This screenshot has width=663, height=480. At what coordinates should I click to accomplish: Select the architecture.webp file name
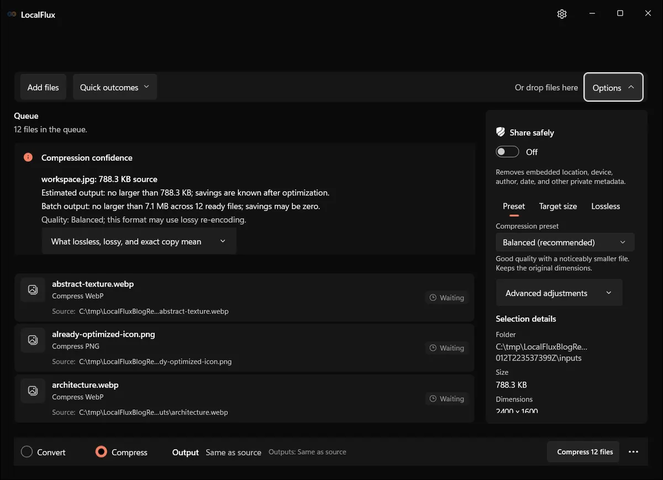85,385
